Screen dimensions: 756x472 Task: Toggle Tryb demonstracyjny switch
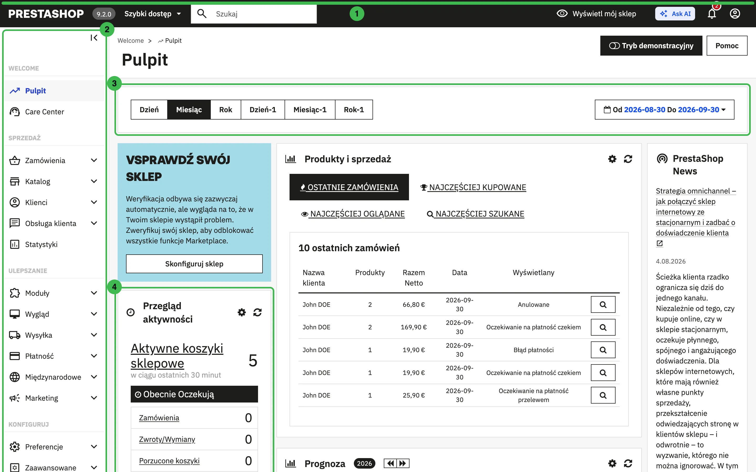point(651,46)
